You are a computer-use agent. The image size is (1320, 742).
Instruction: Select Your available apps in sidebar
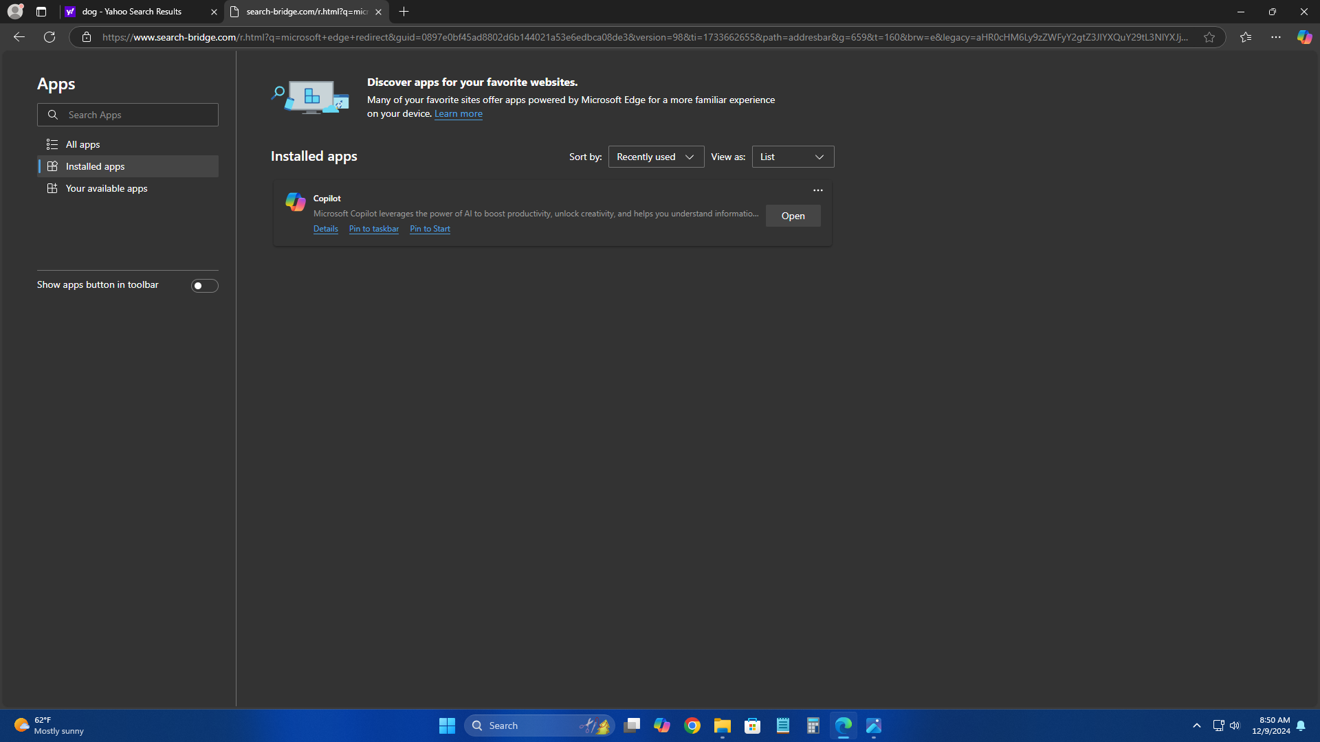point(128,188)
